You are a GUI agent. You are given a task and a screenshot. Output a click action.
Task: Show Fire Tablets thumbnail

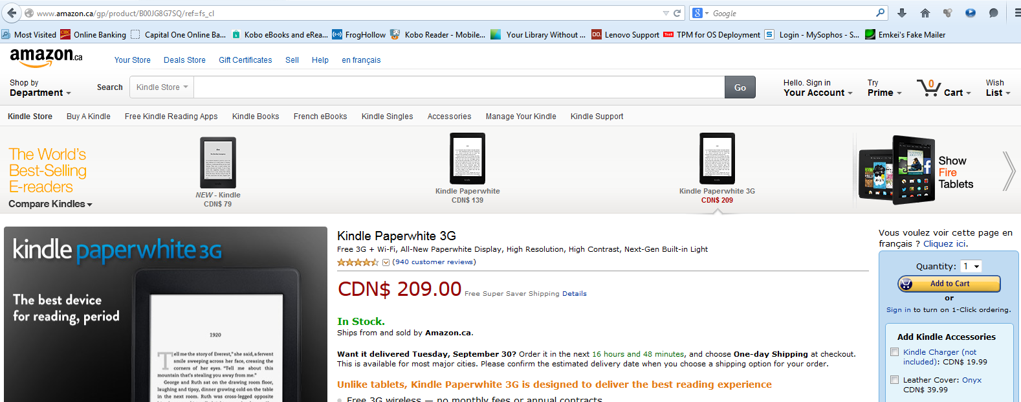pyautogui.click(x=916, y=171)
